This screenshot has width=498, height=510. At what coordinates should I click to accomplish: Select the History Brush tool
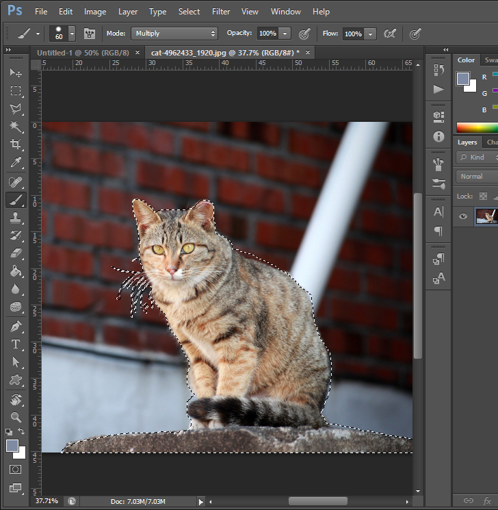pos(16,235)
